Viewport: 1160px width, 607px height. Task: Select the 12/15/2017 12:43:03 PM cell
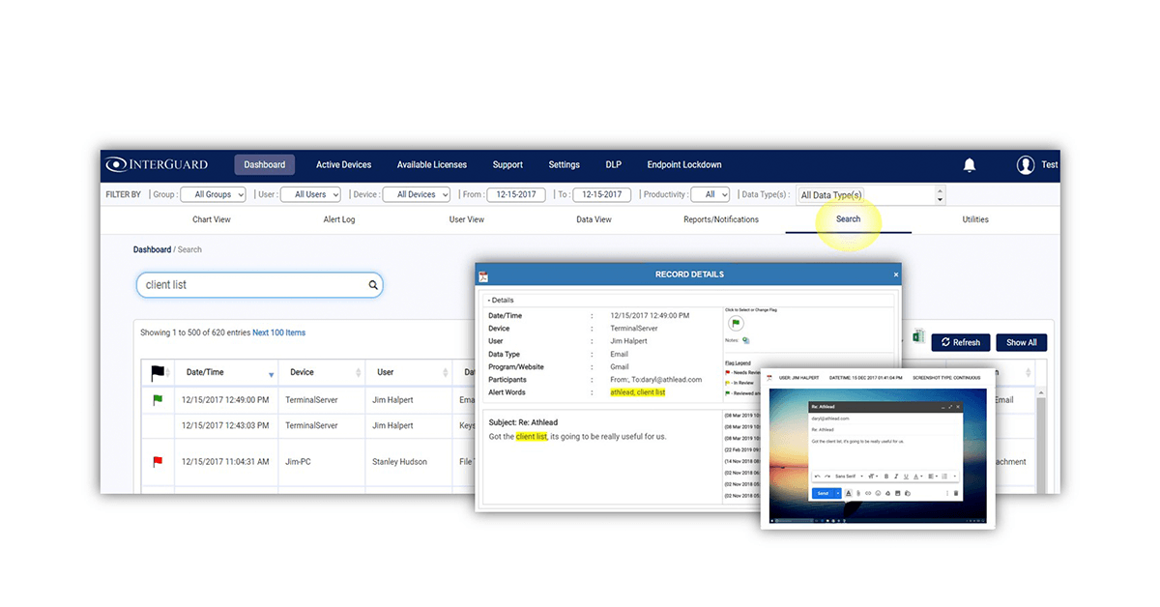click(x=224, y=425)
